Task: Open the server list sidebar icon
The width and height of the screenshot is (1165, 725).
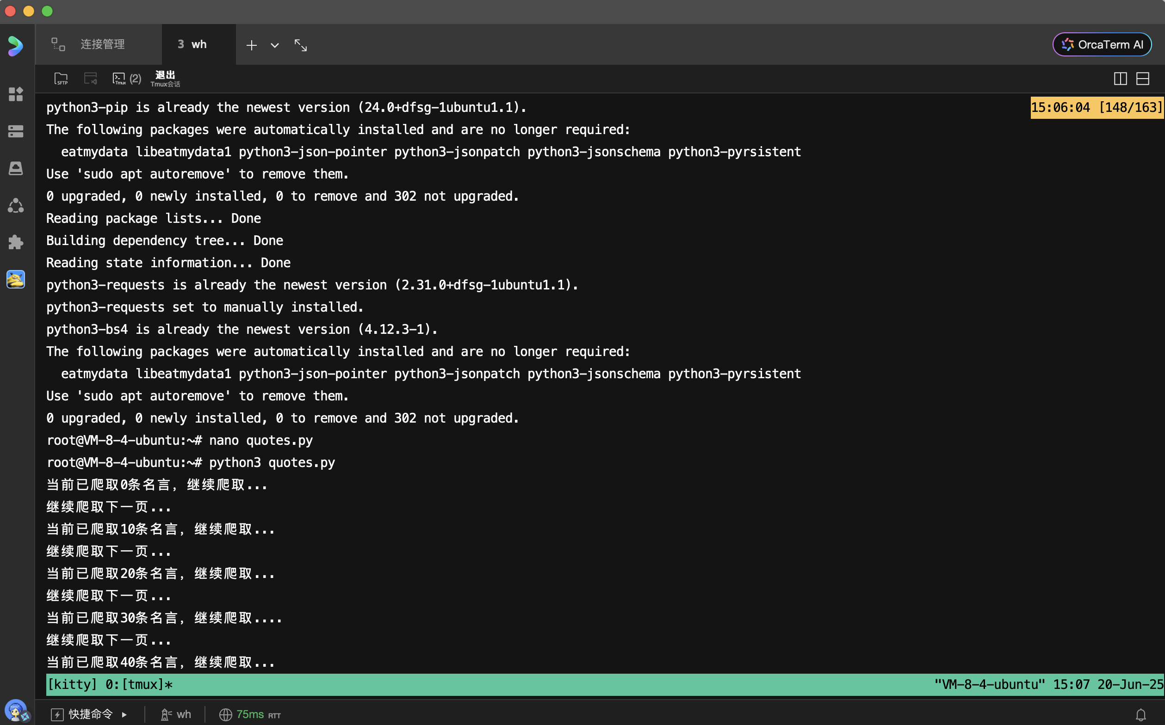Action: (x=16, y=131)
